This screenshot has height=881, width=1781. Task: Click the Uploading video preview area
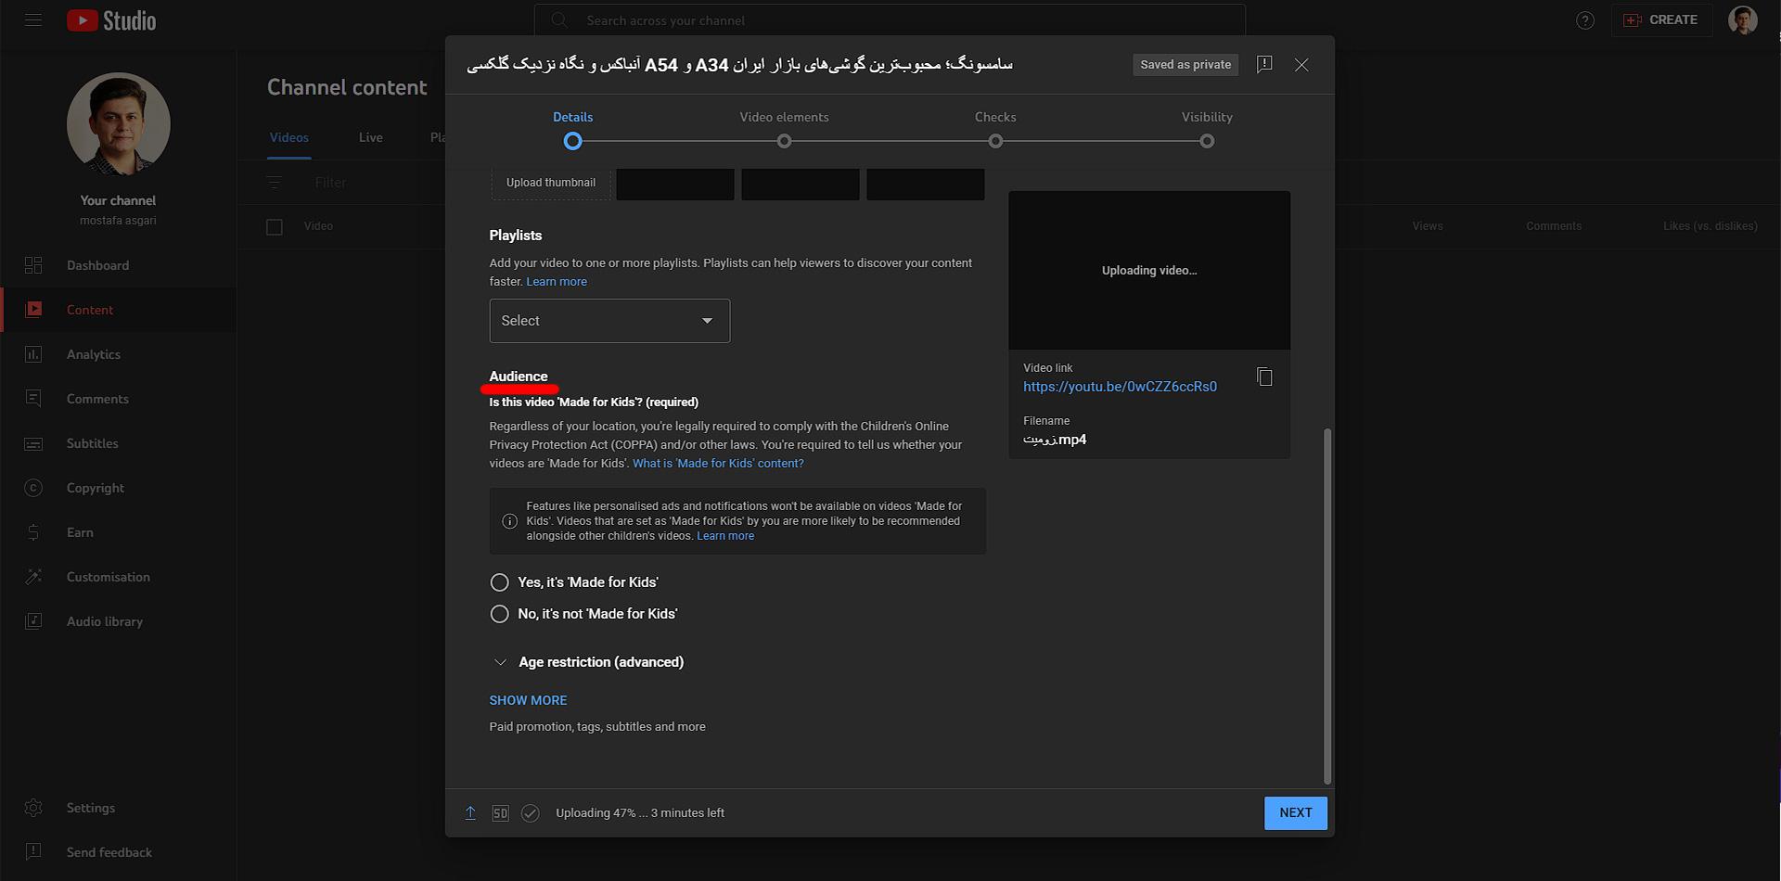pyautogui.click(x=1149, y=271)
